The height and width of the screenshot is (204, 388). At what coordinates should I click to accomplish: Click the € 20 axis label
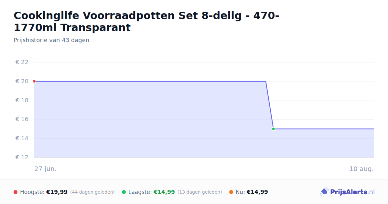pyautogui.click(x=22, y=81)
